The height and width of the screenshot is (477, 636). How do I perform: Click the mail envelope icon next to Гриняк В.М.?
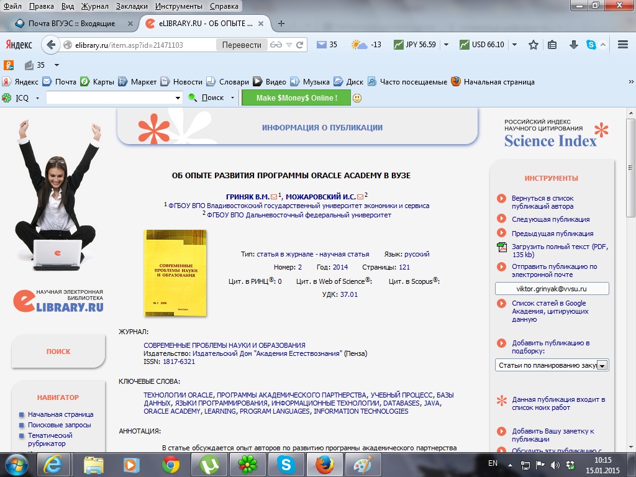click(x=274, y=196)
